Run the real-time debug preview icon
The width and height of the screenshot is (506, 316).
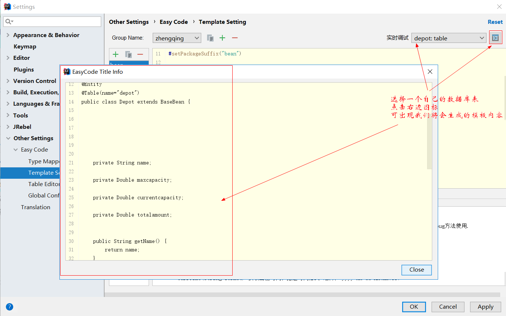[495, 38]
